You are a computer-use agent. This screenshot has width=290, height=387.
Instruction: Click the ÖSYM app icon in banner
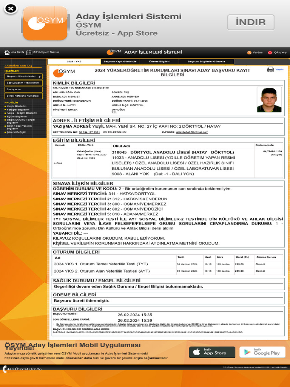pos(40,23)
